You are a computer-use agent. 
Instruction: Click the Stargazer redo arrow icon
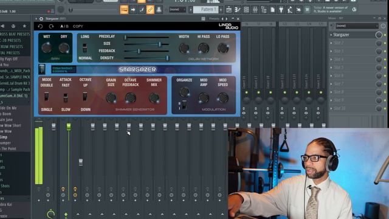pyautogui.click(x=51, y=26)
